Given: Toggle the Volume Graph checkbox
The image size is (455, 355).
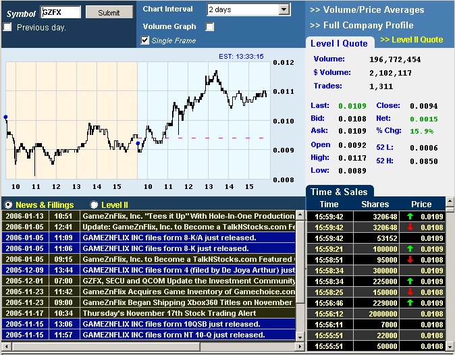Looking at the screenshot, I should click(210, 26).
